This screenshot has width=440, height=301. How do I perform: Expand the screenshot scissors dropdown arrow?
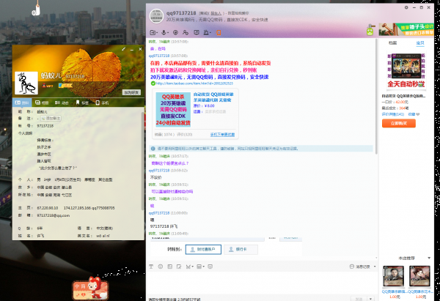pyautogui.click(x=192, y=267)
